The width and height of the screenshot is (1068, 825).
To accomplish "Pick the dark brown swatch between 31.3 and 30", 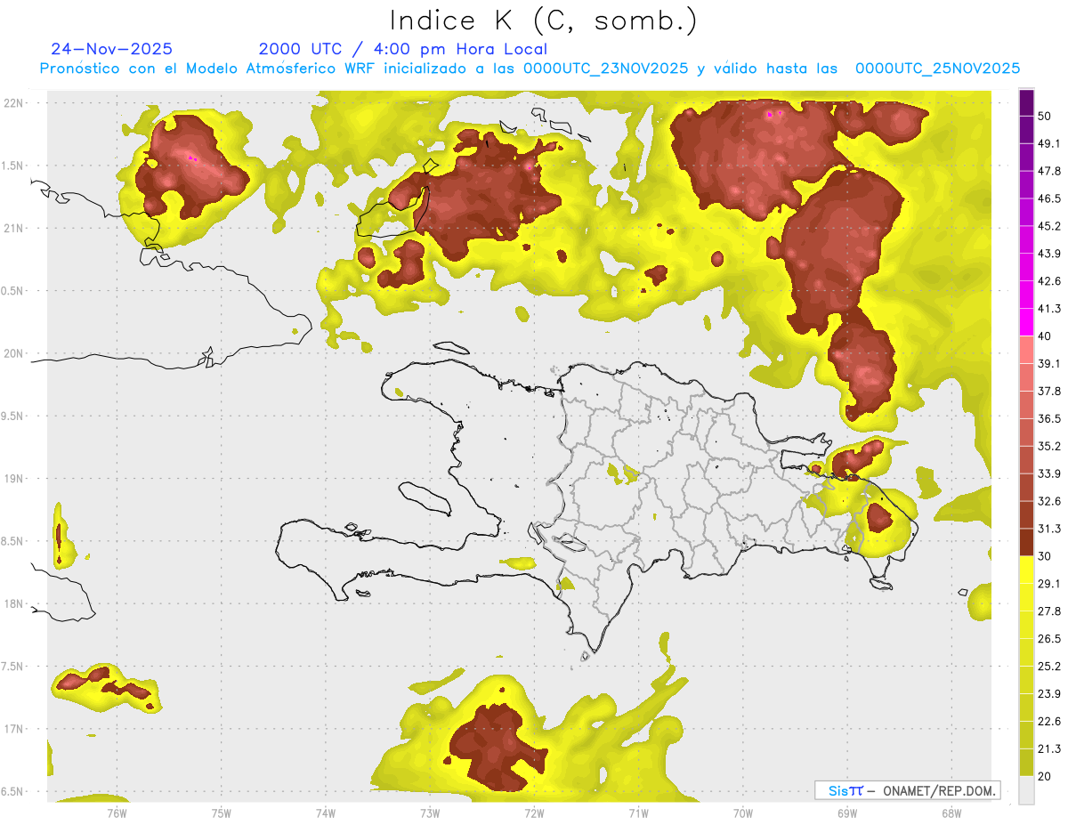I will click(1026, 542).
